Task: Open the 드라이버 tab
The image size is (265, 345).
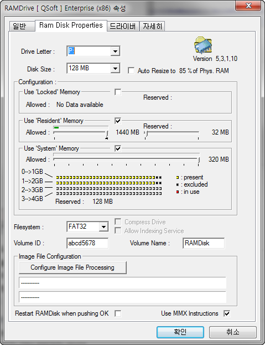Action: click(x=123, y=27)
